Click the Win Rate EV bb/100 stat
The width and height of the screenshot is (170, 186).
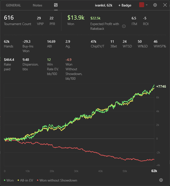click(53, 67)
